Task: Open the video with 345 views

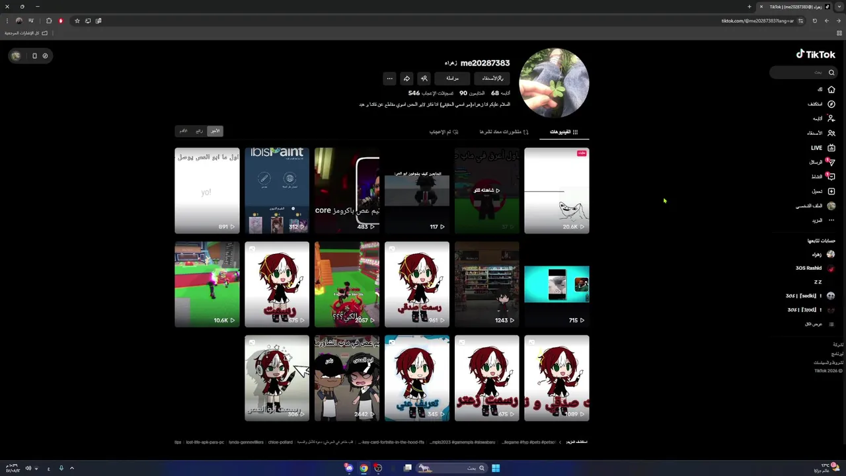Action: 417,378
